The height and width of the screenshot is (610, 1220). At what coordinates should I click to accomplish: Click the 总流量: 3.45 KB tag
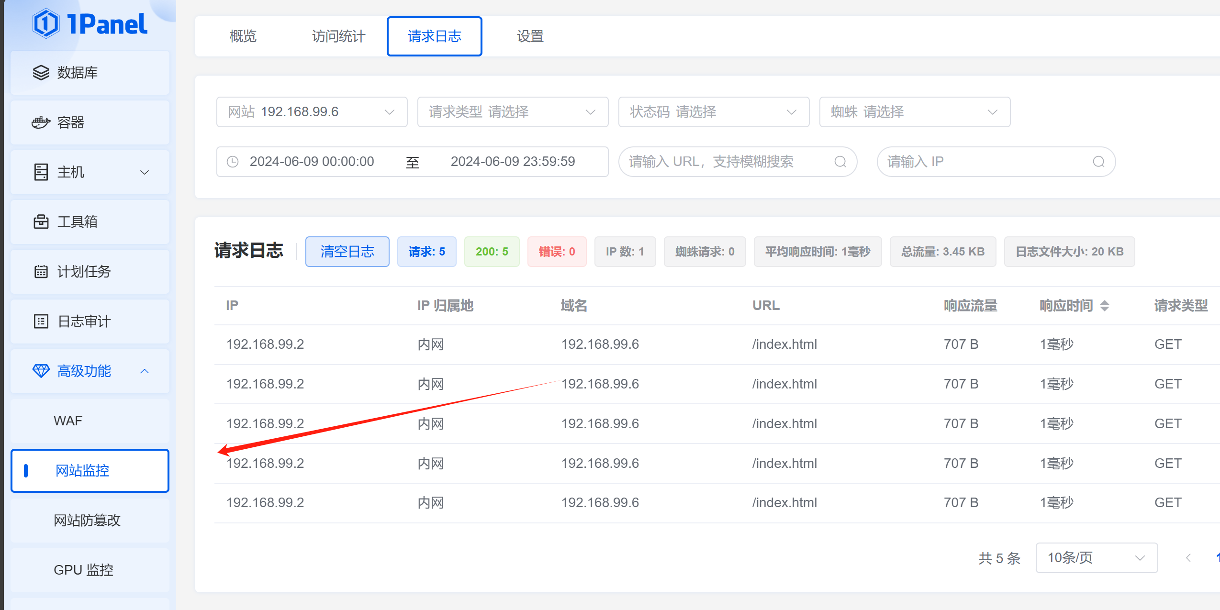point(943,252)
